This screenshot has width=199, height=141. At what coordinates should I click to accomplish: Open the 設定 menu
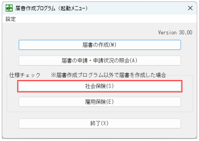click(10, 19)
